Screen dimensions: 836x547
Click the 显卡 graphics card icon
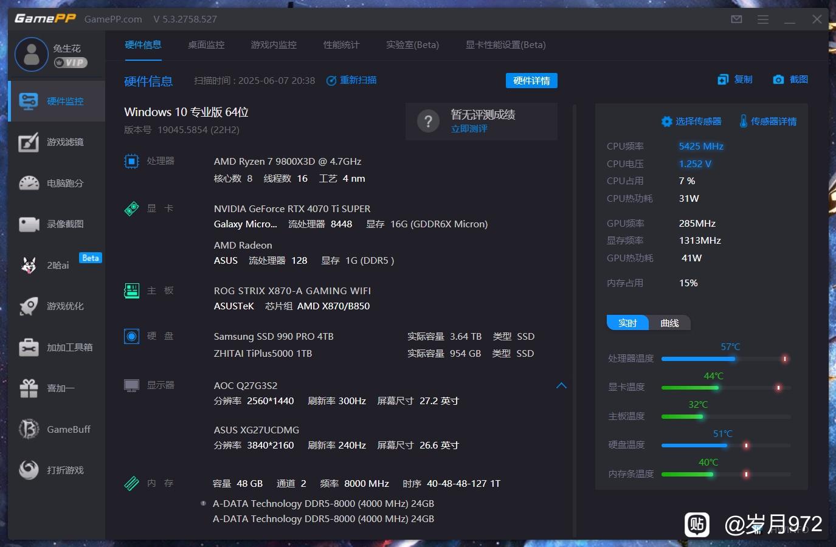[x=131, y=208]
